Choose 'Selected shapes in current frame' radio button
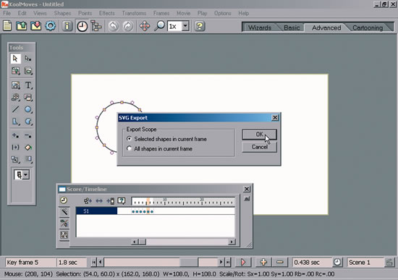The width and height of the screenshot is (398, 280). point(130,139)
